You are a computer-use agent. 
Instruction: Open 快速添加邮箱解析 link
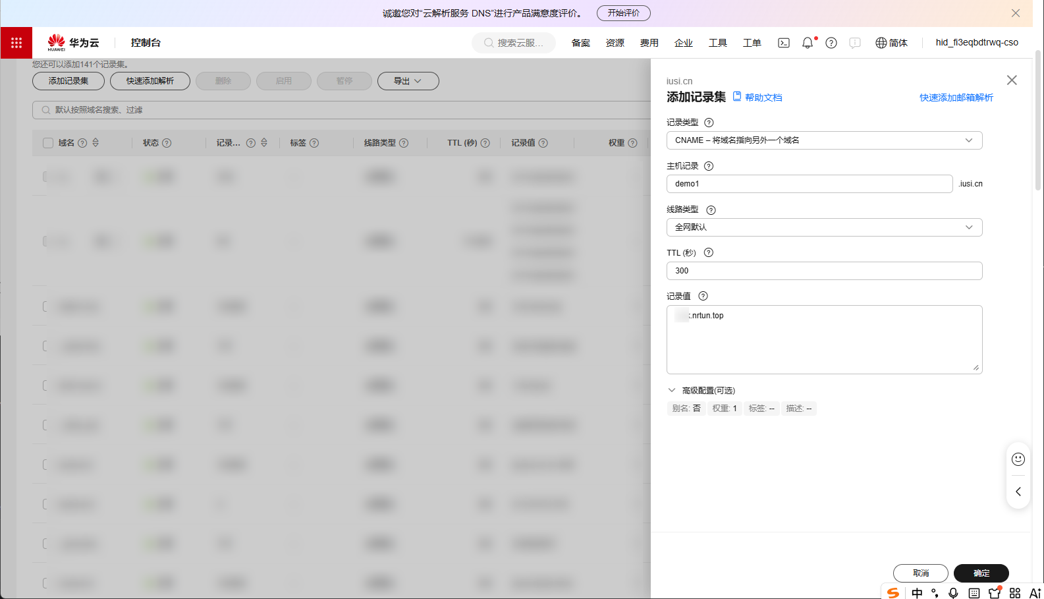click(956, 98)
